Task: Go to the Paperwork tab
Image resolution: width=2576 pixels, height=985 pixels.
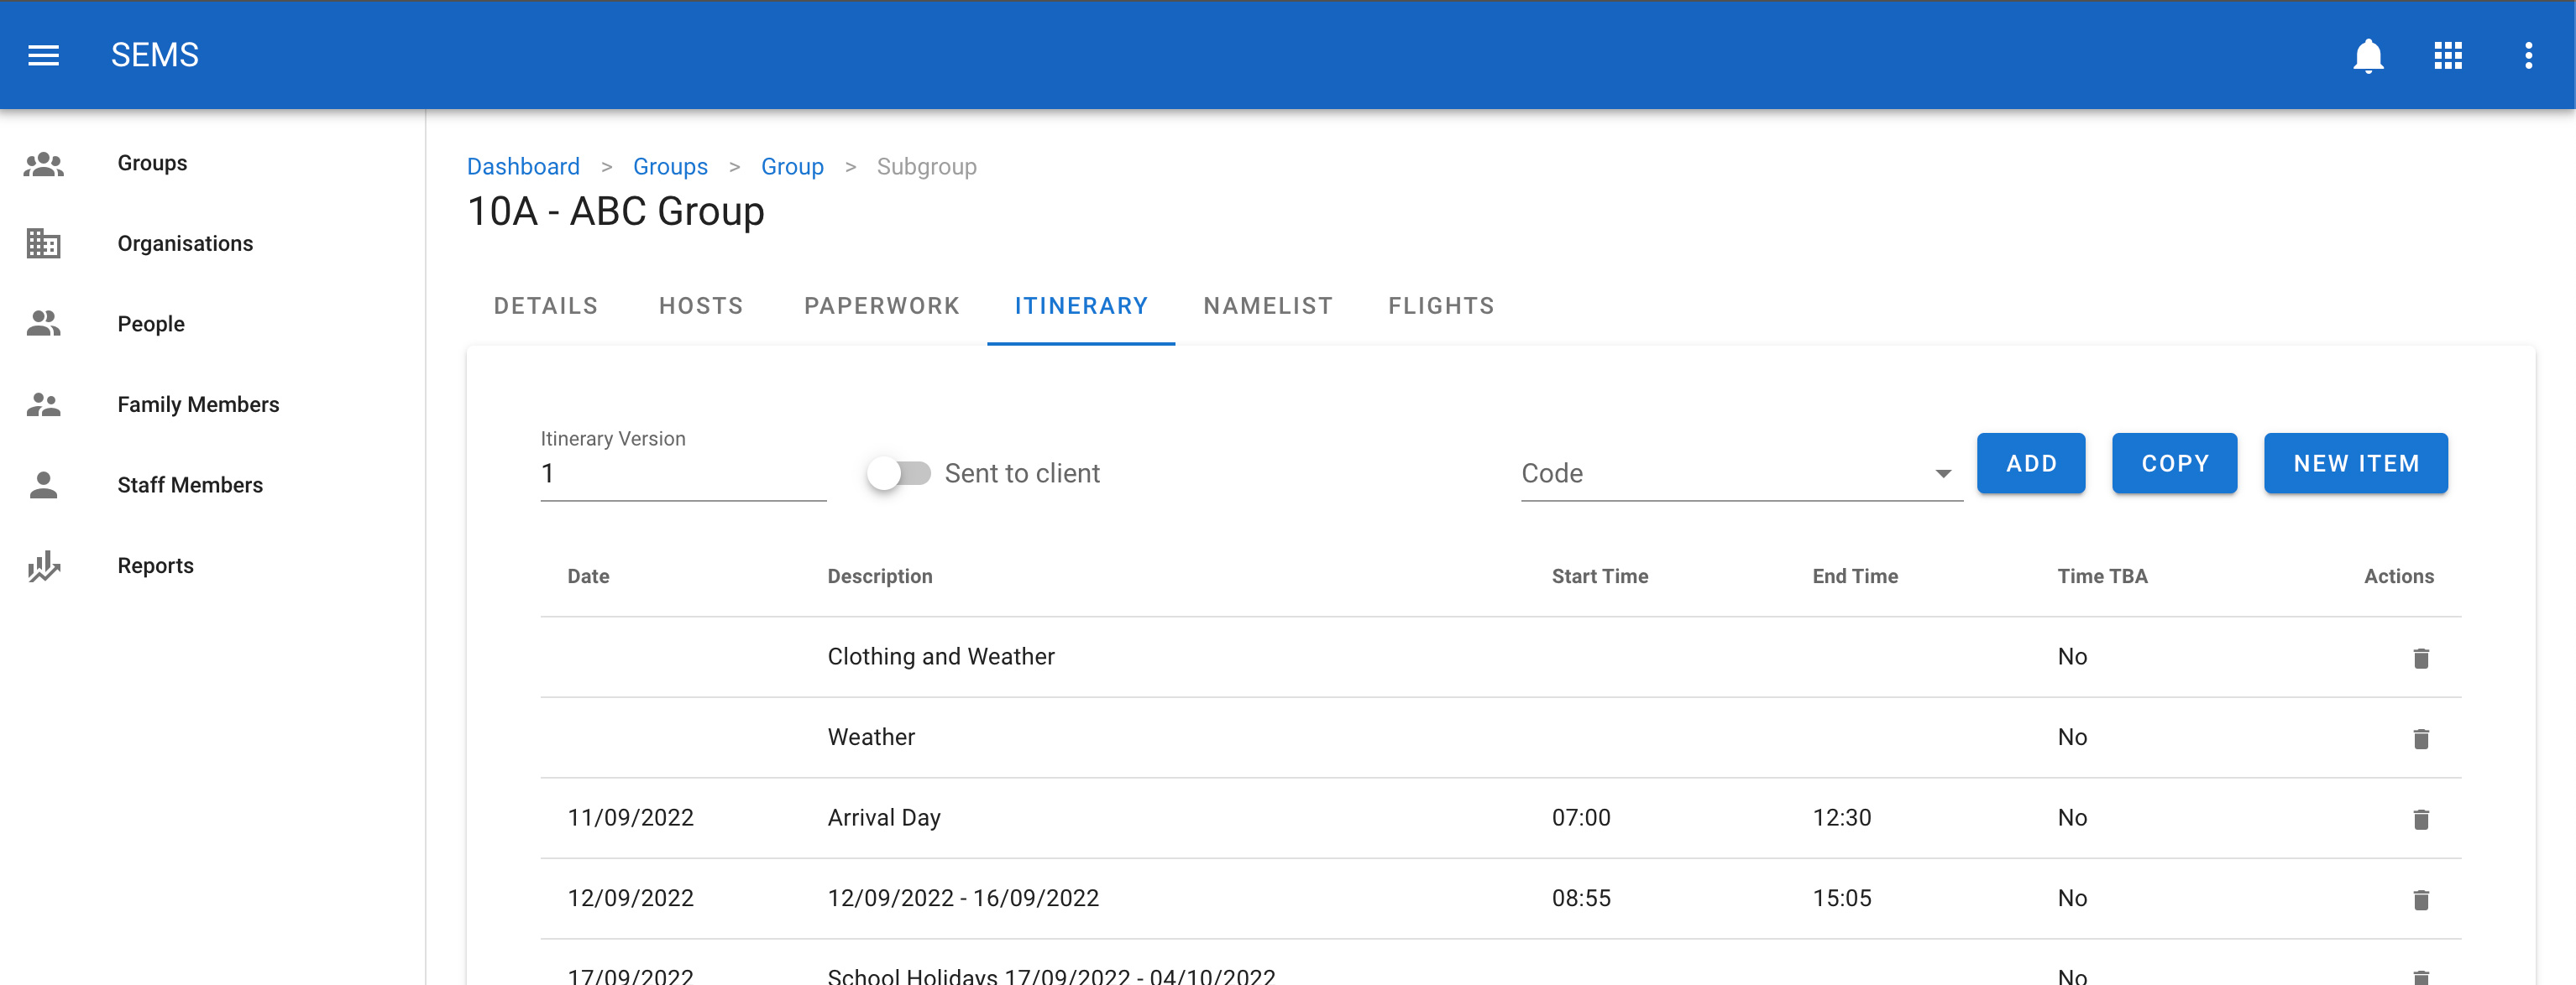Action: [x=881, y=305]
